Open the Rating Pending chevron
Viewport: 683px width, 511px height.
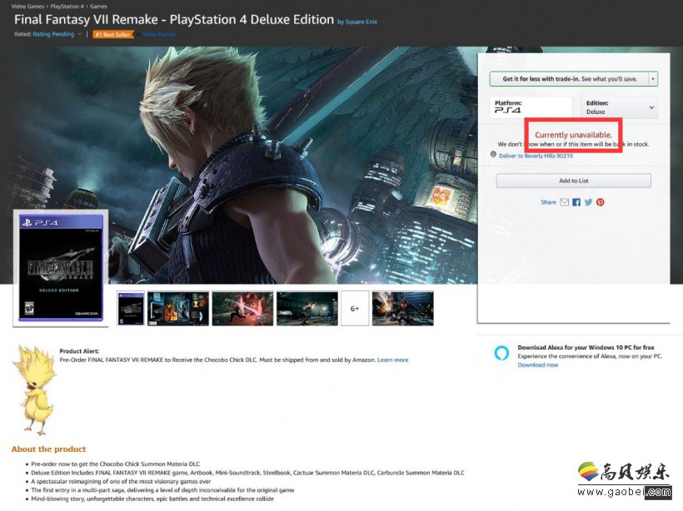[x=80, y=34]
